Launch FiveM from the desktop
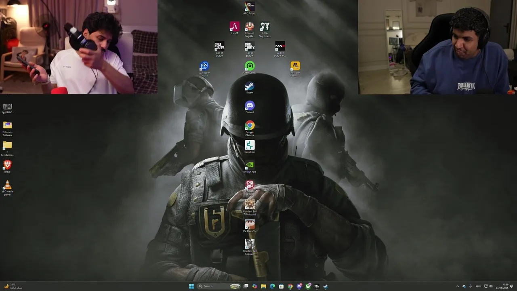Image resolution: width=517 pixels, height=291 pixels. [234, 28]
